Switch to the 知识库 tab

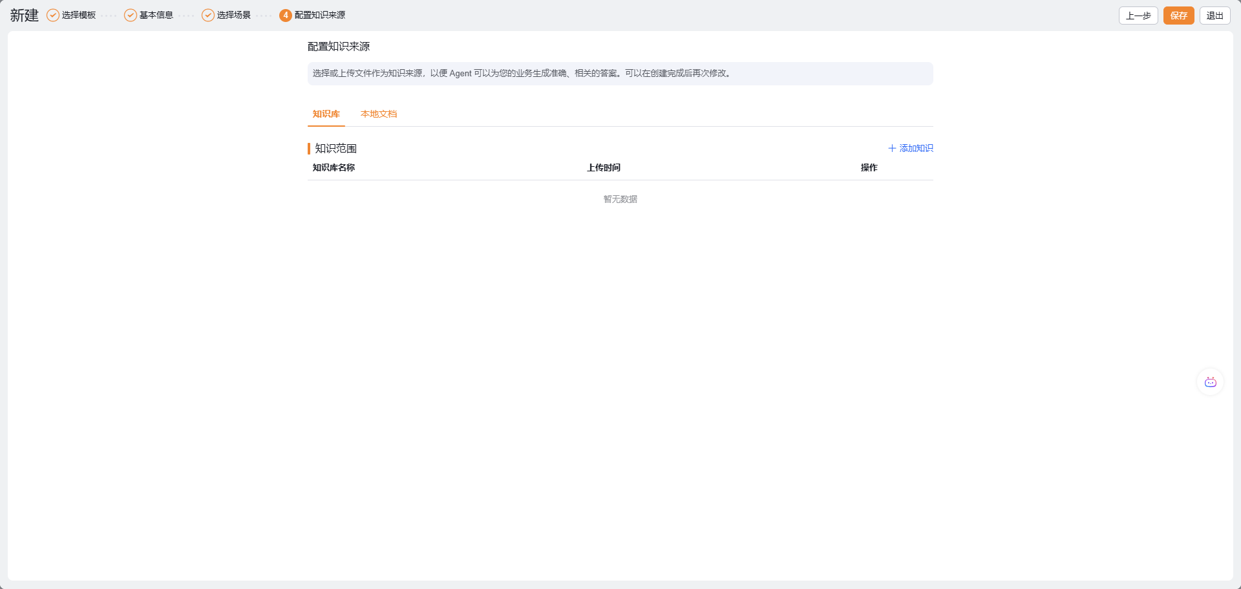coord(326,114)
